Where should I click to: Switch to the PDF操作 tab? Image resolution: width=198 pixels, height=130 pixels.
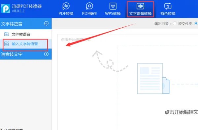89,9
